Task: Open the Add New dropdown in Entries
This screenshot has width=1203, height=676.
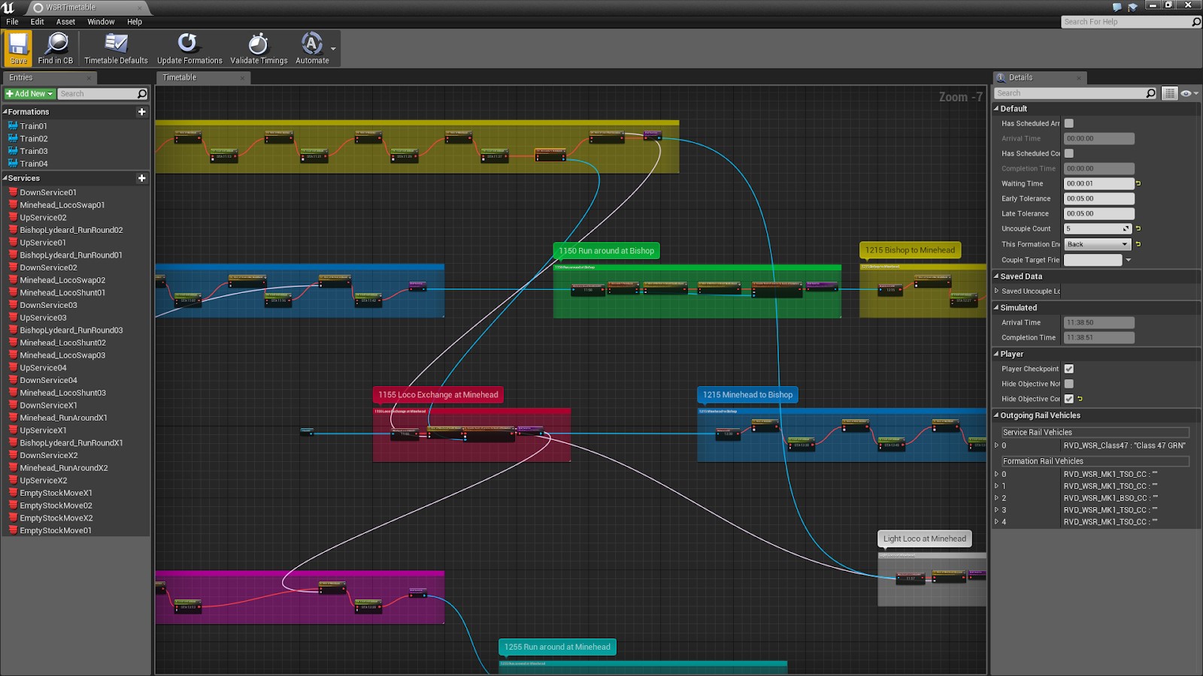Action: [x=30, y=94]
